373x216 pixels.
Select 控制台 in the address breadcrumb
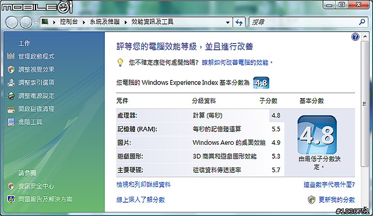tap(69, 22)
